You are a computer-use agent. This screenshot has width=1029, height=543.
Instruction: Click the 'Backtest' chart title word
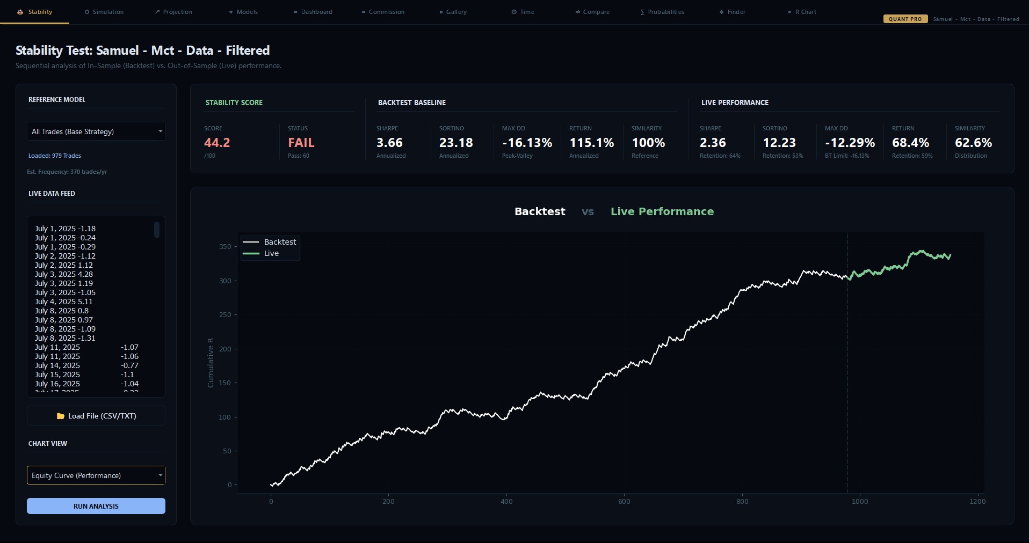point(540,211)
